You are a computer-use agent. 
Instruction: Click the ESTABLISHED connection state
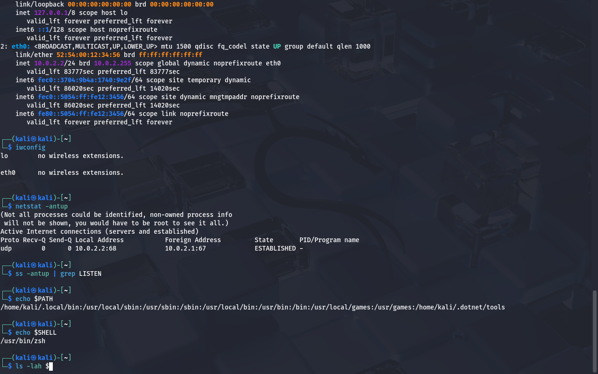275,248
